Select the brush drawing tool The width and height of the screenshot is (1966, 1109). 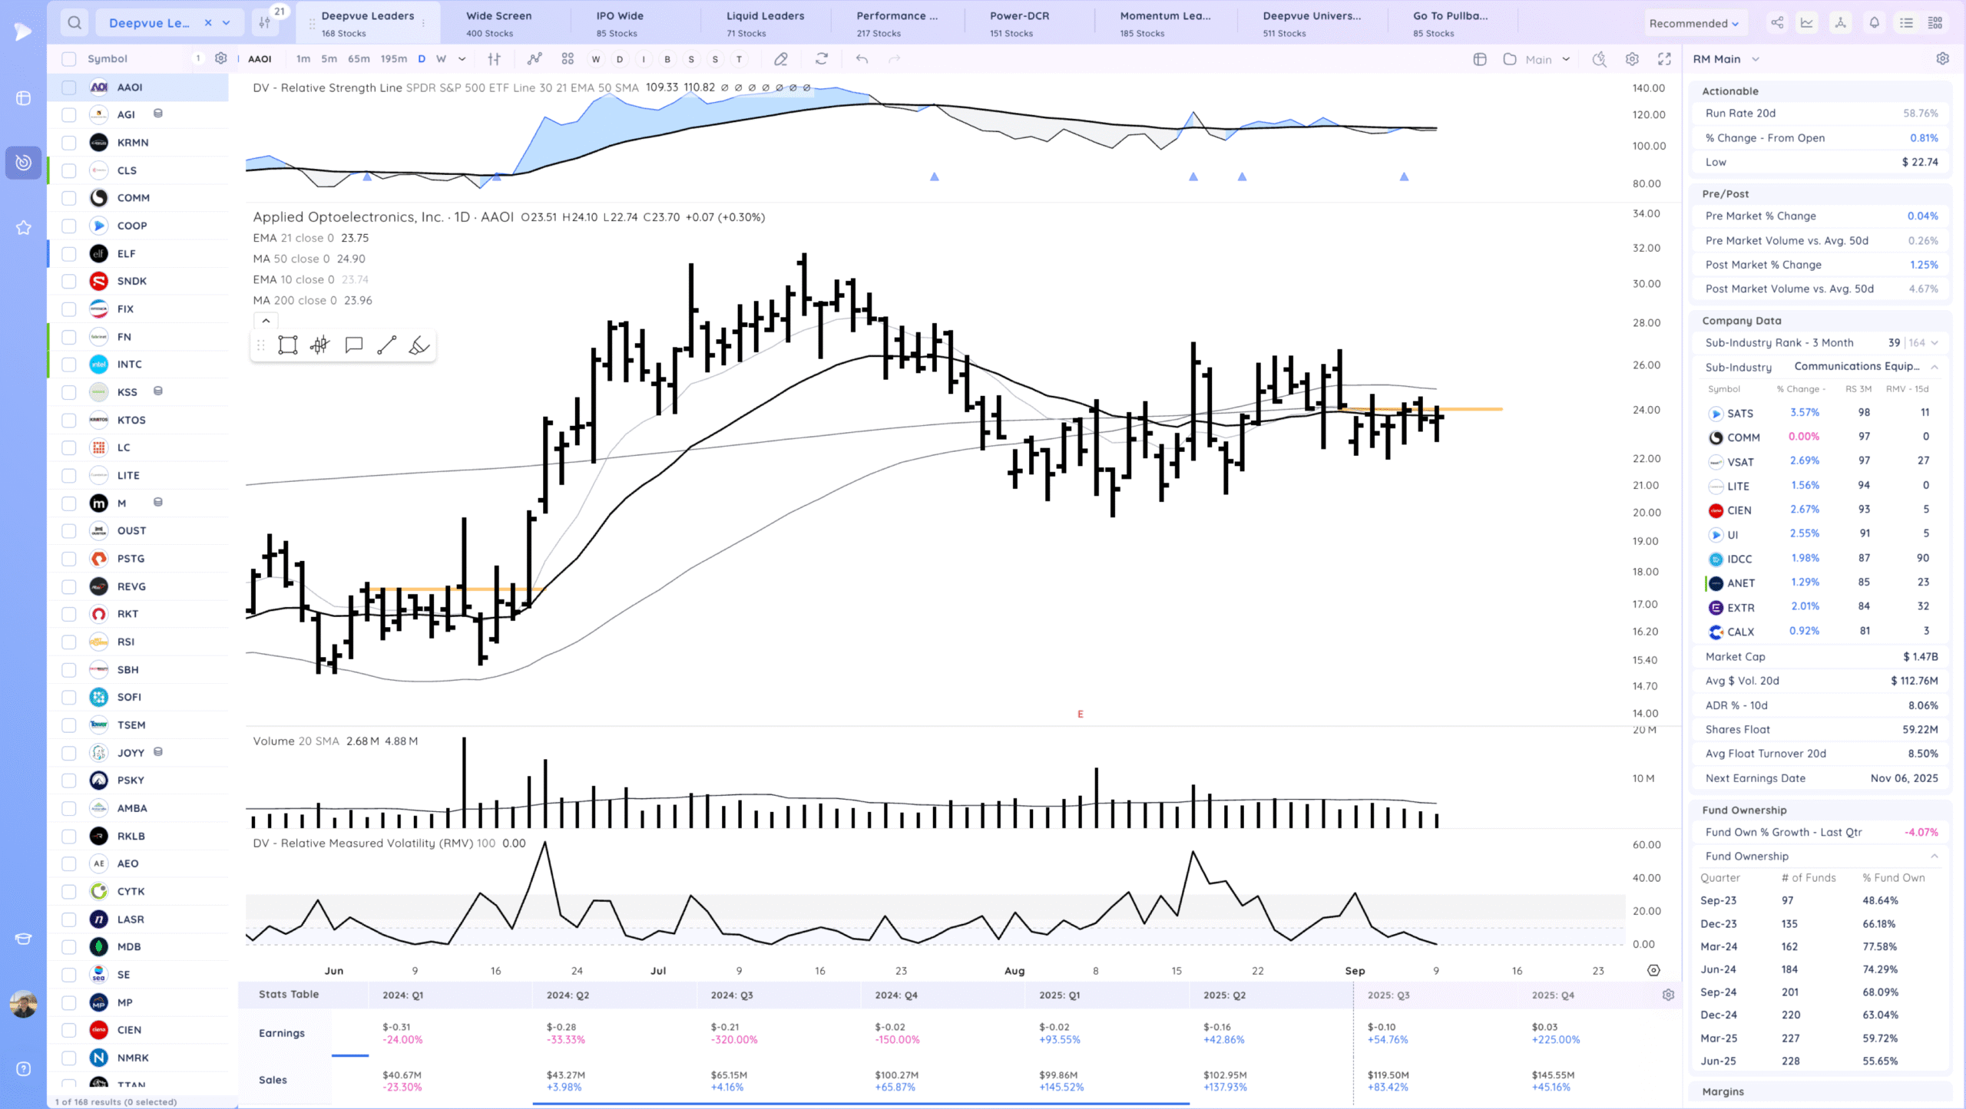(419, 345)
